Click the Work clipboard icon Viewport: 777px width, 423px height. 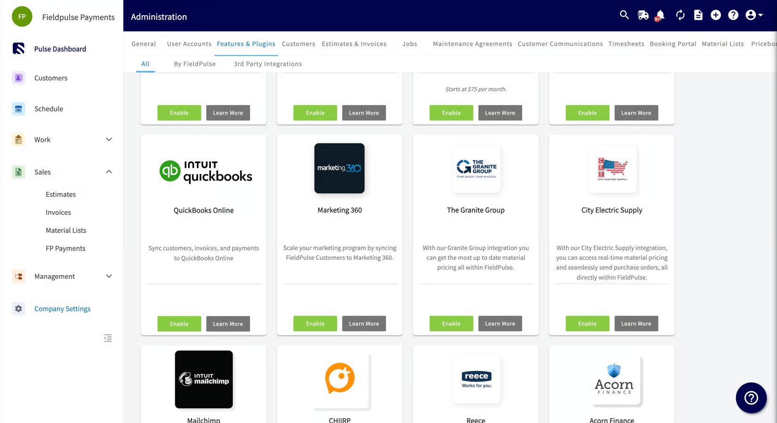[18, 139]
